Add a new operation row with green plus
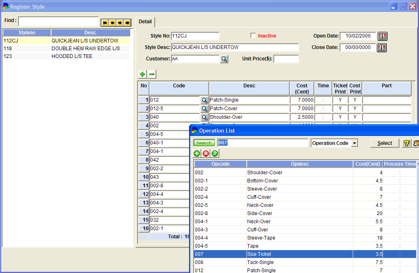The width and height of the screenshot is (419, 273). point(142,74)
